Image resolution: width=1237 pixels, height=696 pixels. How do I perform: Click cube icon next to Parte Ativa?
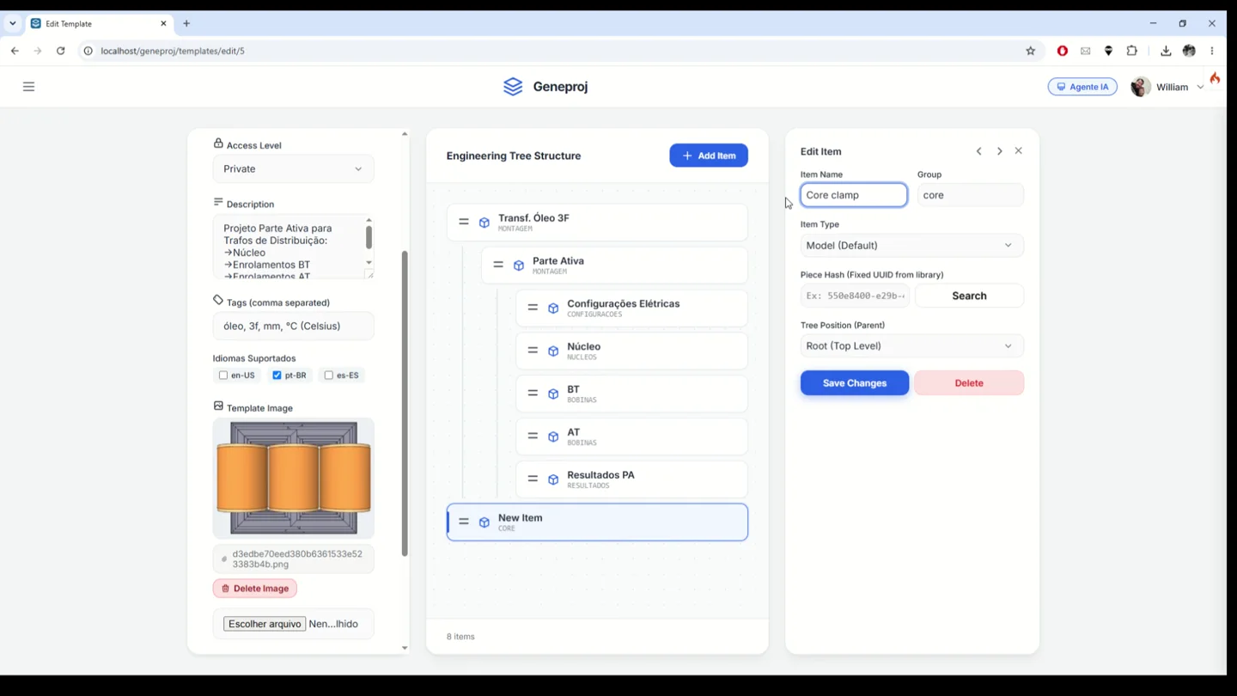519,266
